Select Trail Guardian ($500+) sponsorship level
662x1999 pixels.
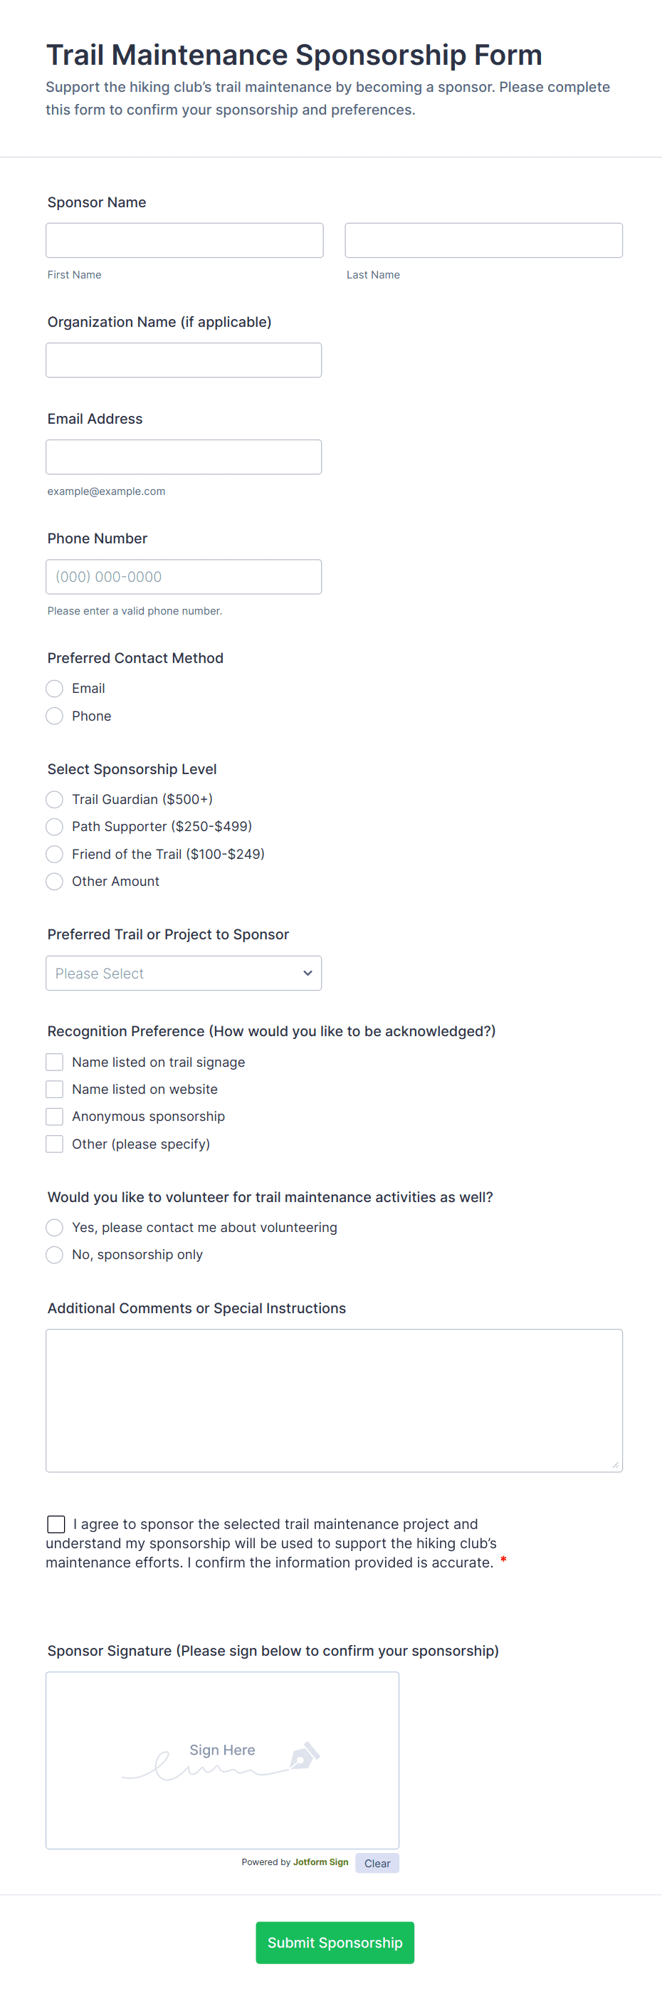pyautogui.click(x=54, y=799)
